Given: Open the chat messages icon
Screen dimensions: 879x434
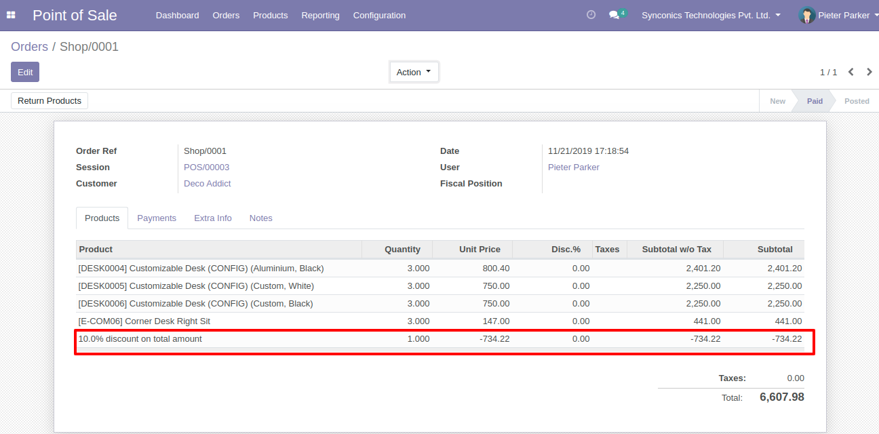Looking at the screenshot, I should click(614, 15).
